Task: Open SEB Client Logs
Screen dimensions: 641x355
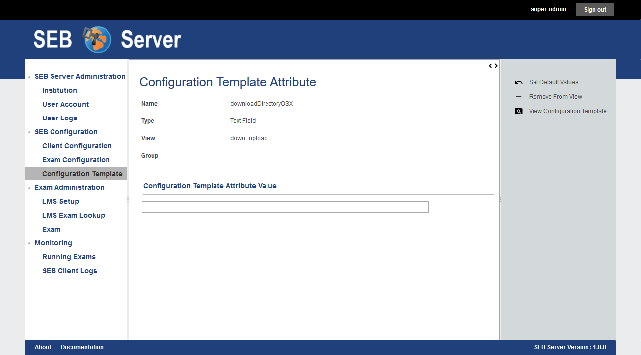Action: tap(69, 271)
